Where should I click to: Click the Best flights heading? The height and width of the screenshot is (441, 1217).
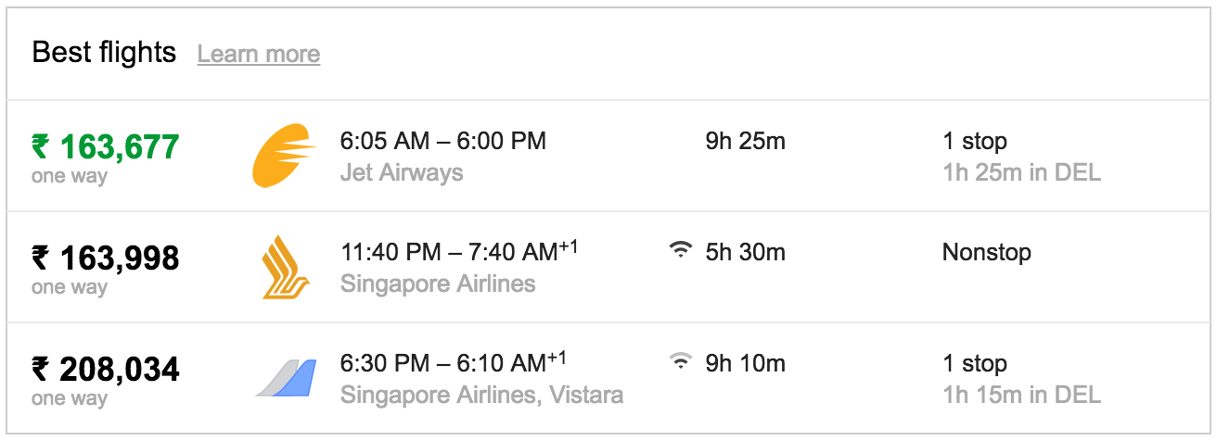point(104,53)
